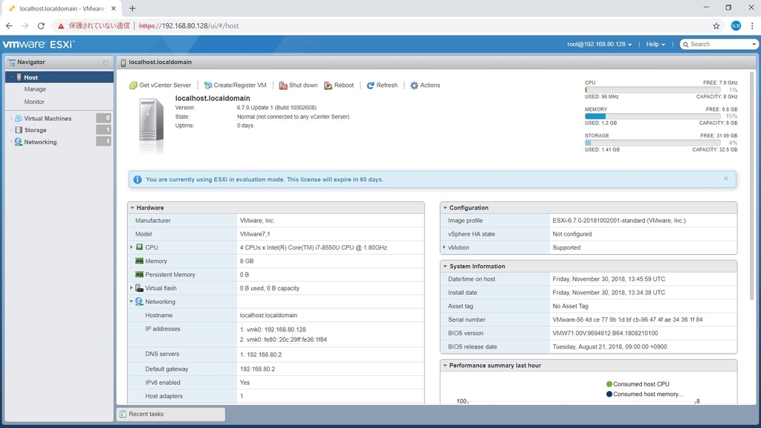761x428 pixels.
Task: Click the Recent tasks icon
Action: (x=123, y=414)
